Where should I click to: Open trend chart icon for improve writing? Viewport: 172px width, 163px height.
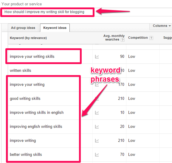point(97,141)
